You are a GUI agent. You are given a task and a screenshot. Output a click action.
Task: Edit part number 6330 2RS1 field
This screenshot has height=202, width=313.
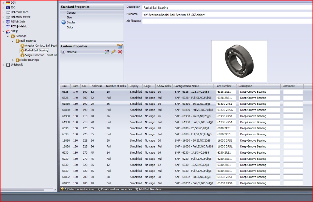click(x=226, y=165)
